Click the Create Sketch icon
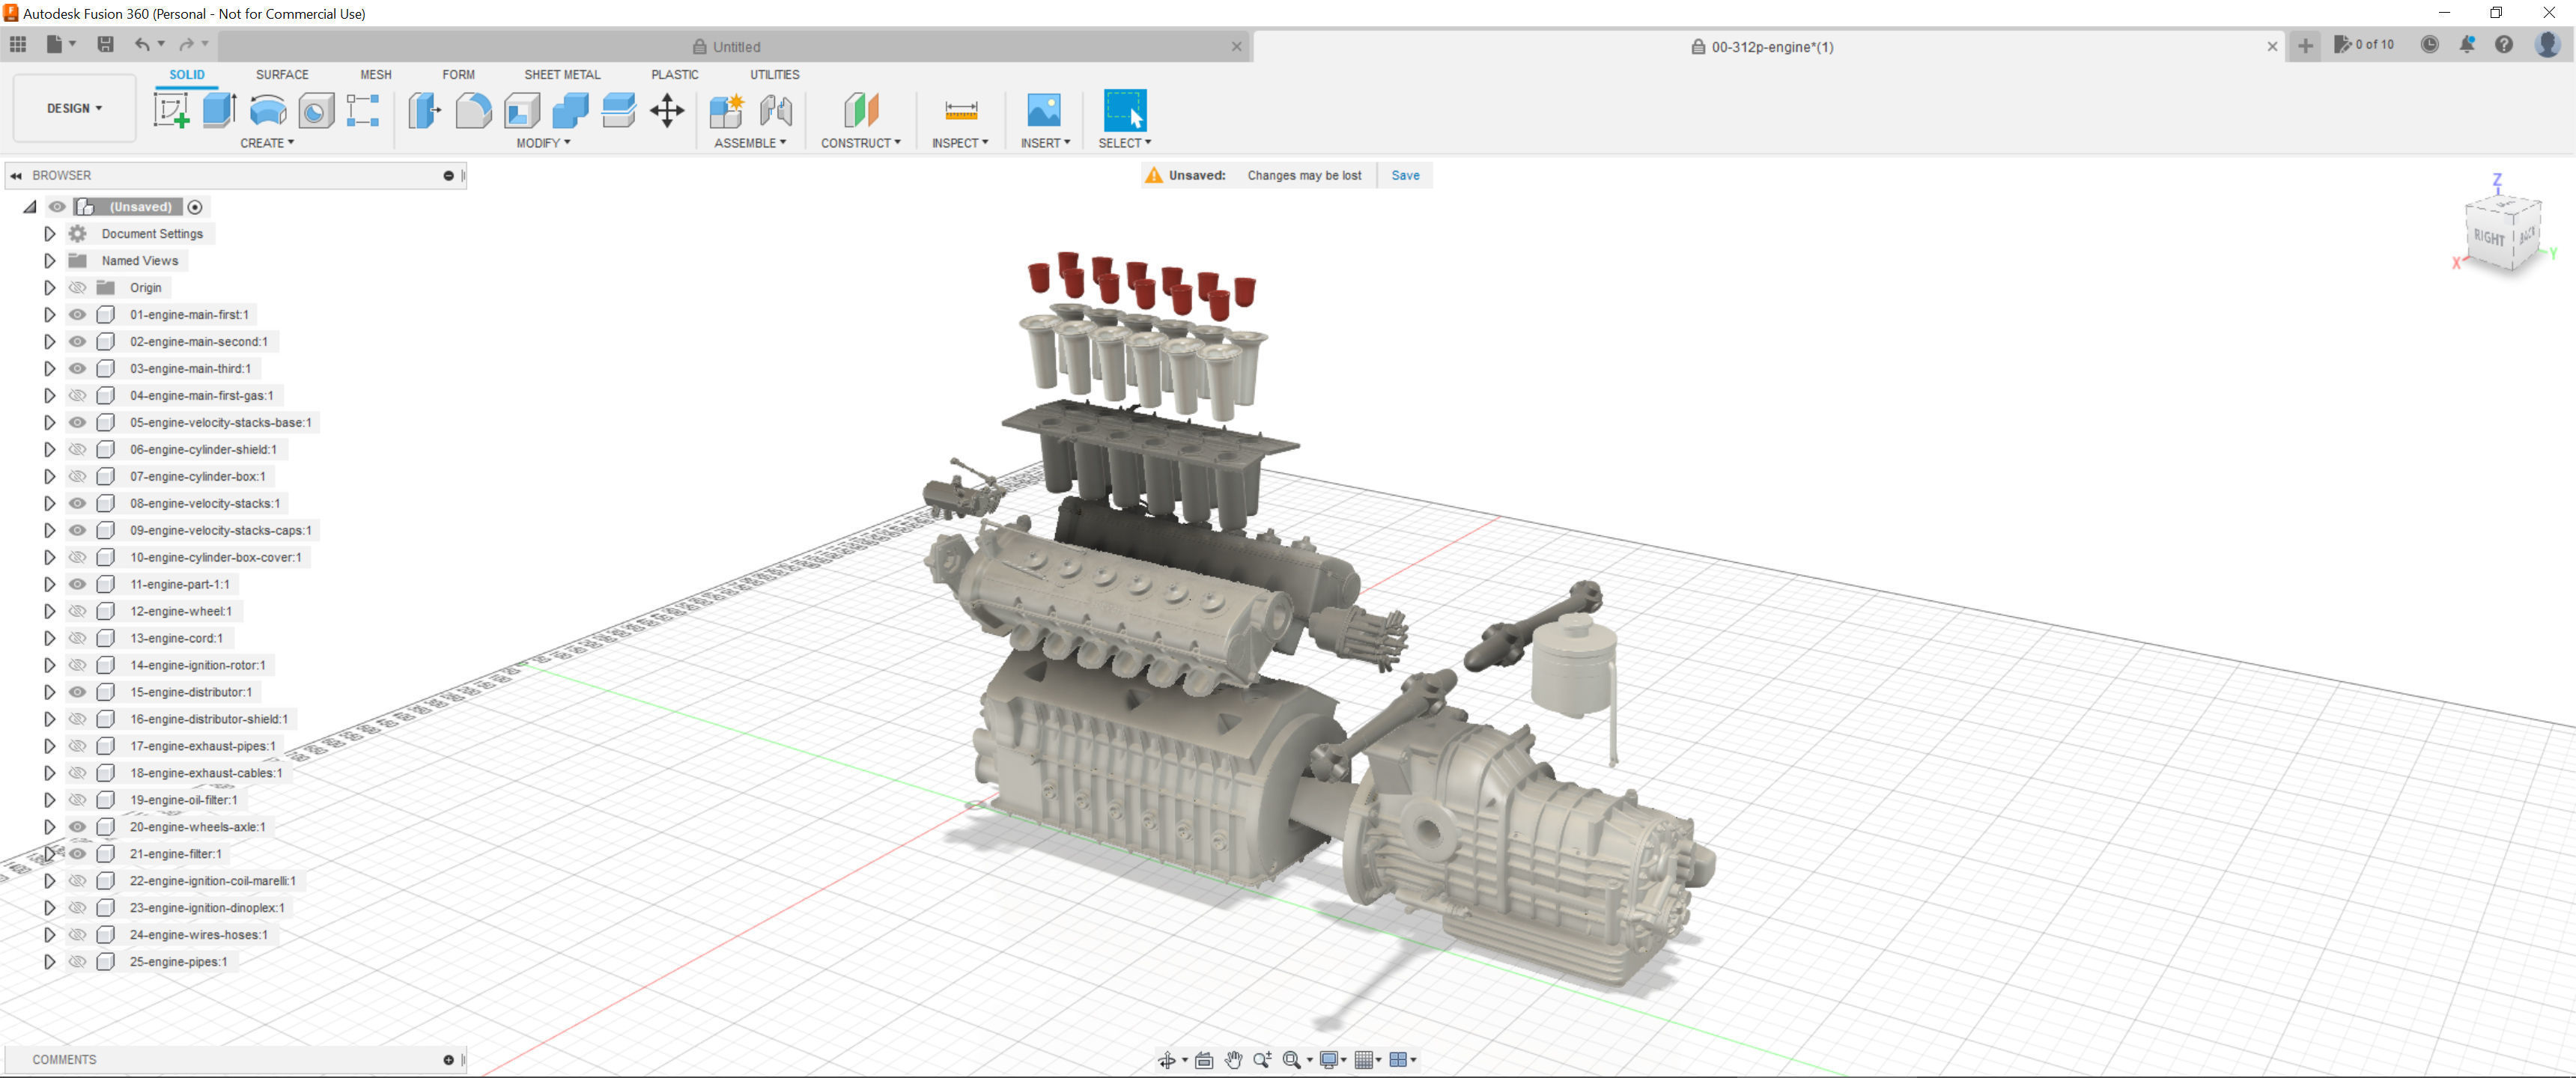Image resolution: width=2576 pixels, height=1078 pixels. pyautogui.click(x=171, y=110)
